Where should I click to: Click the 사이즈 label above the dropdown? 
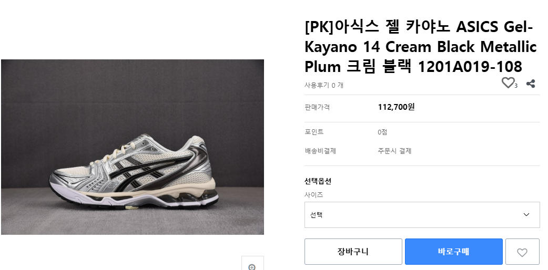(x=314, y=195)
